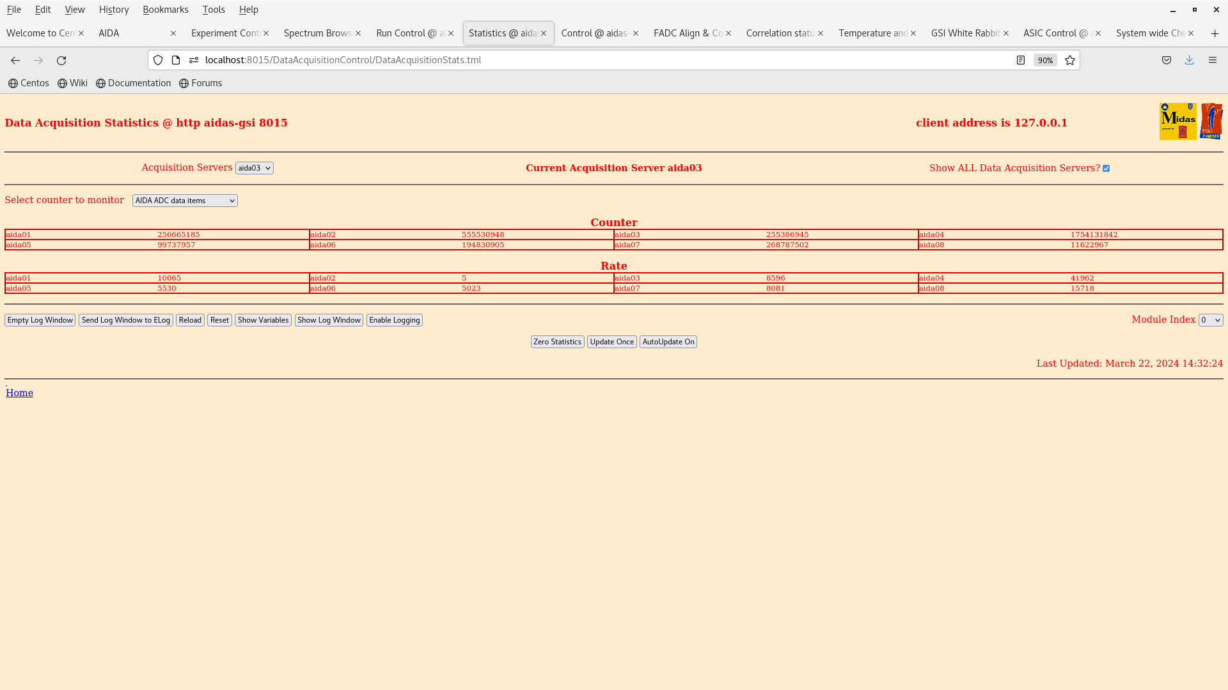
Task: Bookmark page using the star icon
Action: coord(1070,60)
